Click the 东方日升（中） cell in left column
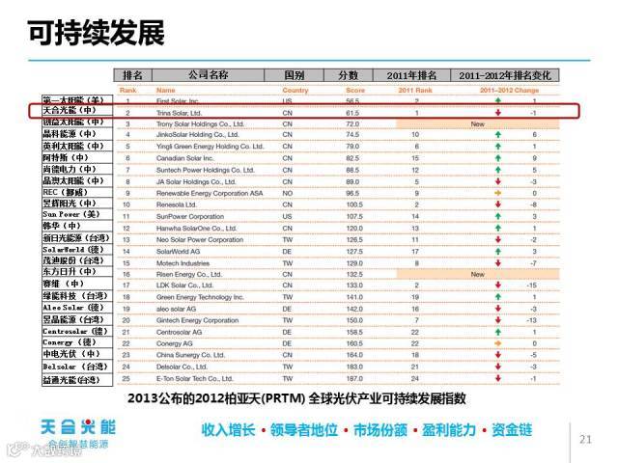The height and width of the screenshot is (463, 618). (x=77, y=272)
